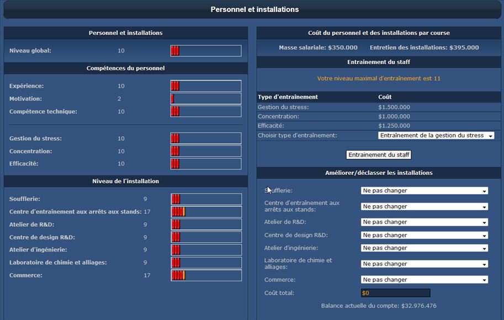Click the Commerce facility level bar
504x320 pixels.
click(x=206, y=275)
